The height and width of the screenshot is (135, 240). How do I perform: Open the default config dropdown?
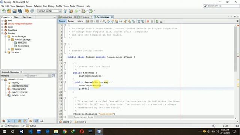49,11
